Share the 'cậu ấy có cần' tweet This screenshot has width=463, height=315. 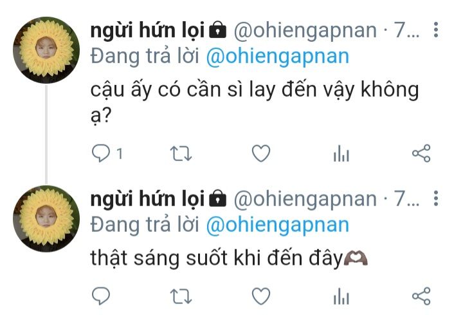421,153
